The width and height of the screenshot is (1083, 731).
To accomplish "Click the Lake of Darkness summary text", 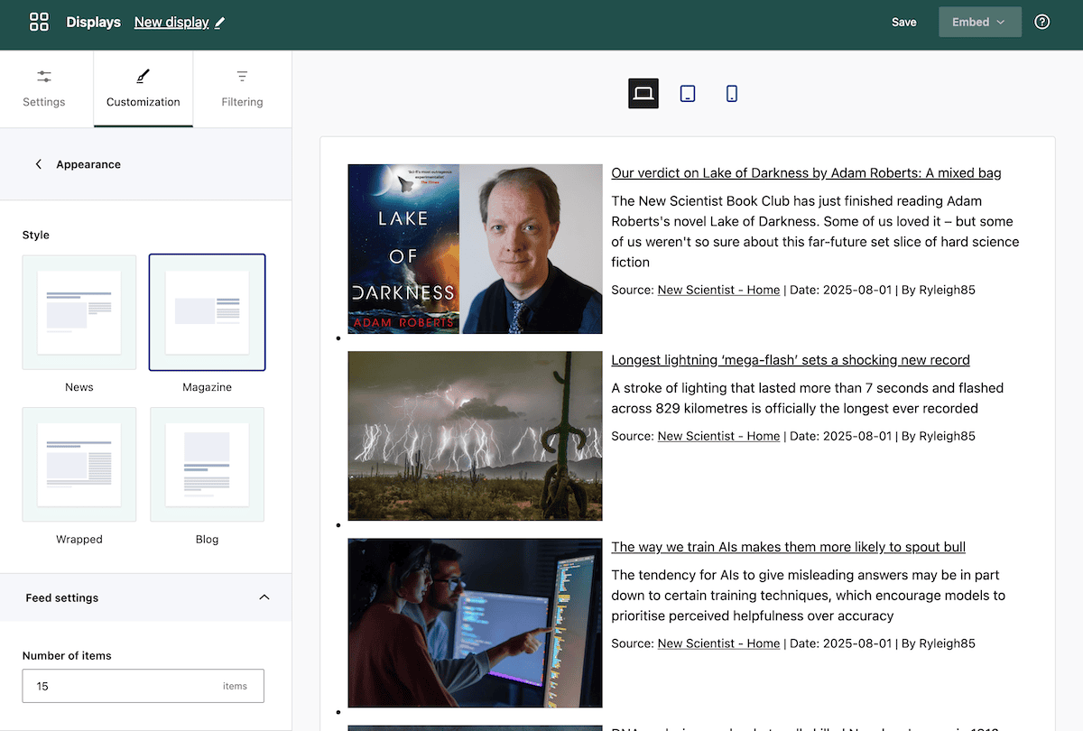I will 815,232.
